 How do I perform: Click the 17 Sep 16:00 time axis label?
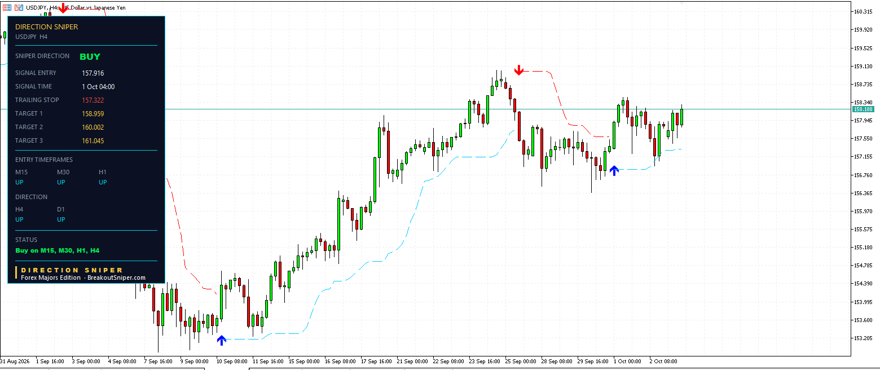377,361
